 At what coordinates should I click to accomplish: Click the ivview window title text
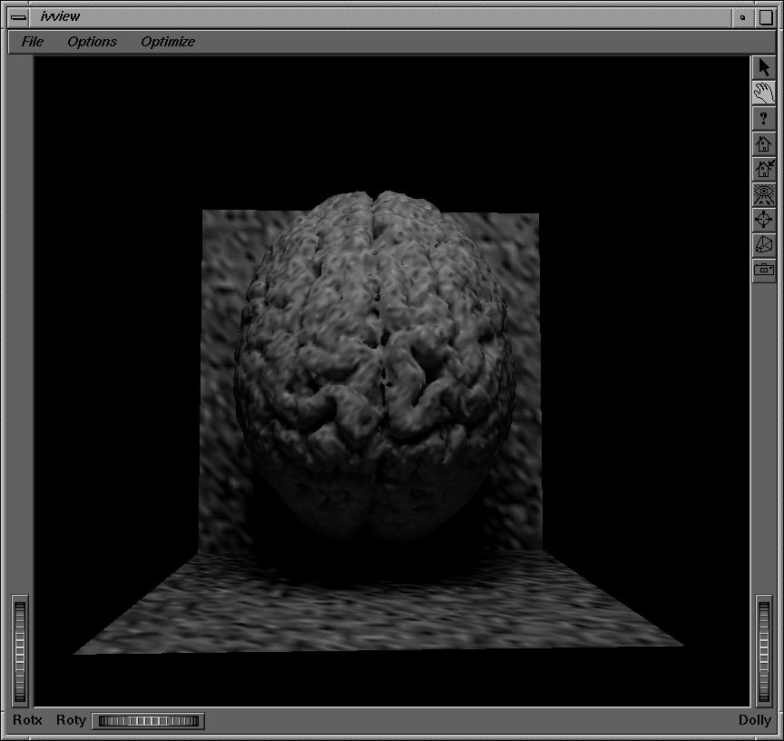click(60, 16)
